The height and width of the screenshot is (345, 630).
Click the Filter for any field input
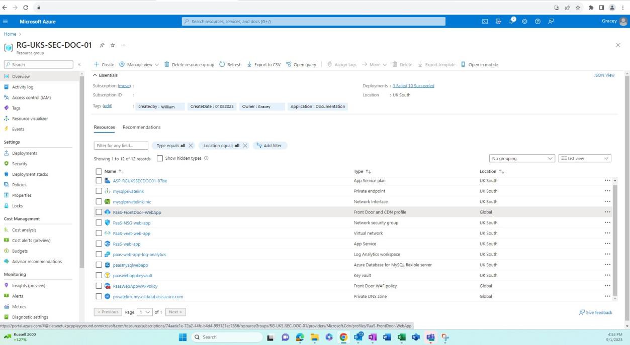click(121, 145)
